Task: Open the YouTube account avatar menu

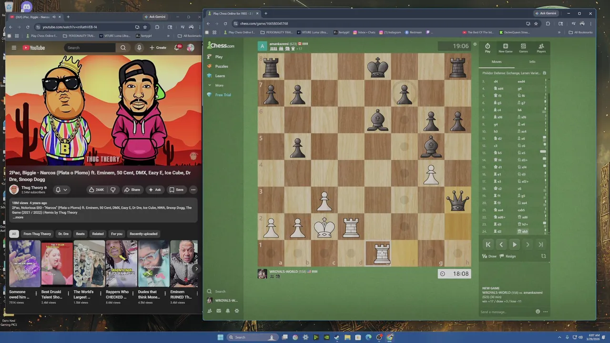Action: pyautogui.click(x=191, y=48)
